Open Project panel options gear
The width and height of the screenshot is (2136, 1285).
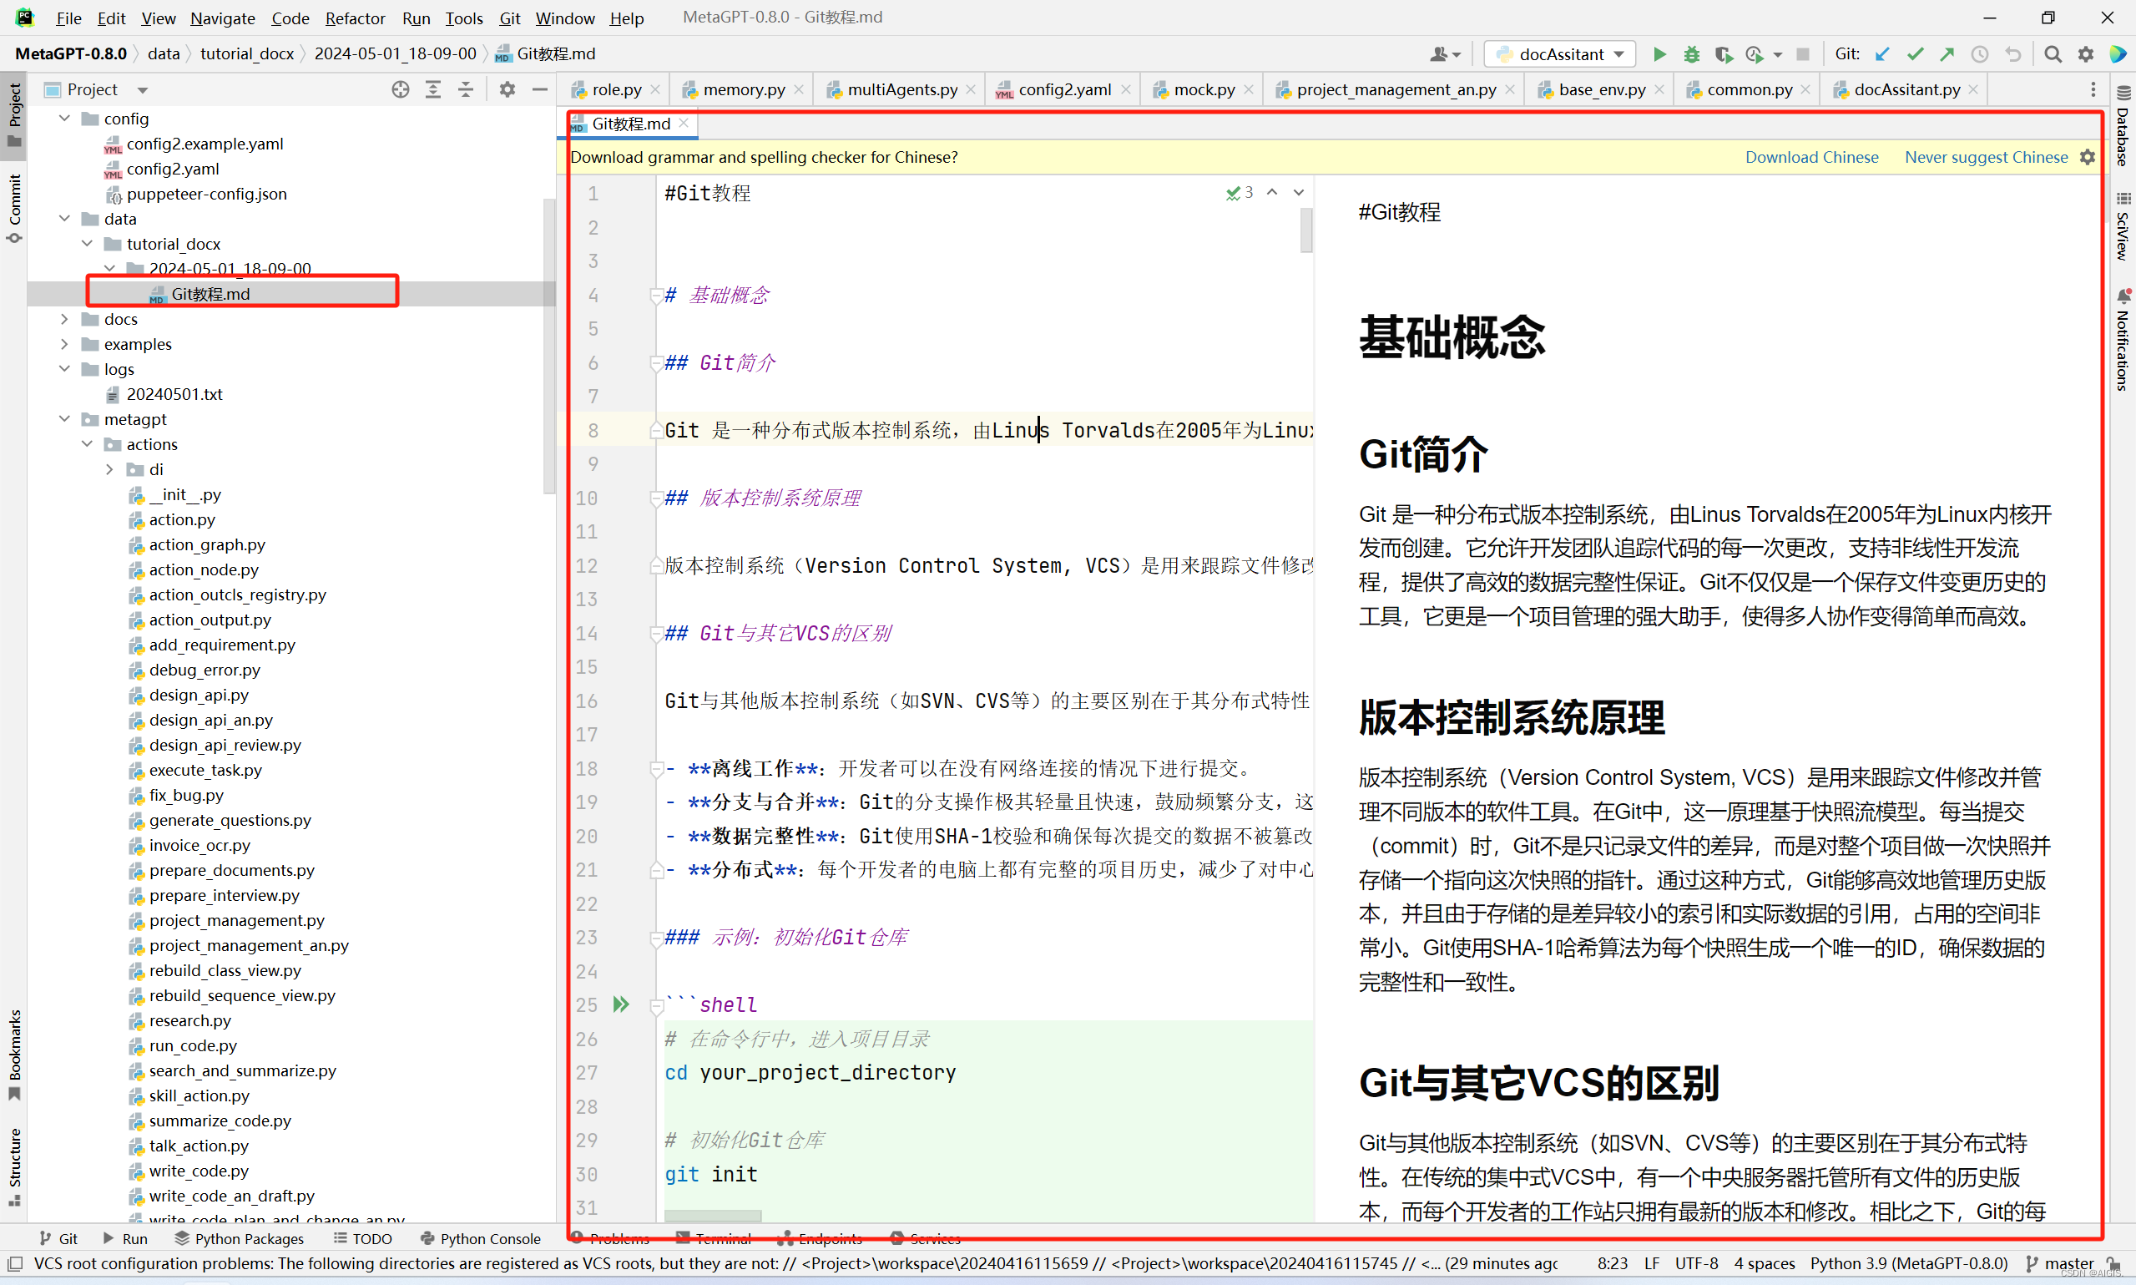point(507,89)
